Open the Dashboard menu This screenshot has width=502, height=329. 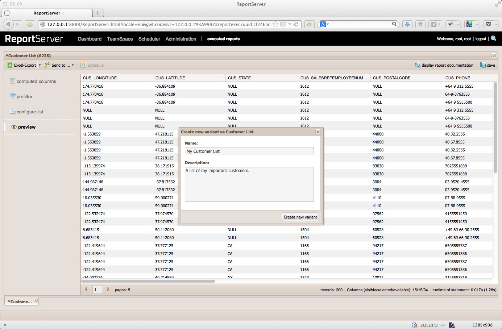[x=90, y=39]
